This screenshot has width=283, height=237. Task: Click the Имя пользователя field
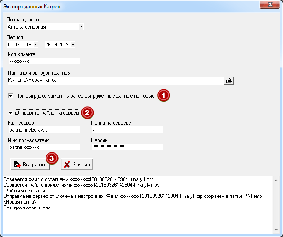coord(44,147)
